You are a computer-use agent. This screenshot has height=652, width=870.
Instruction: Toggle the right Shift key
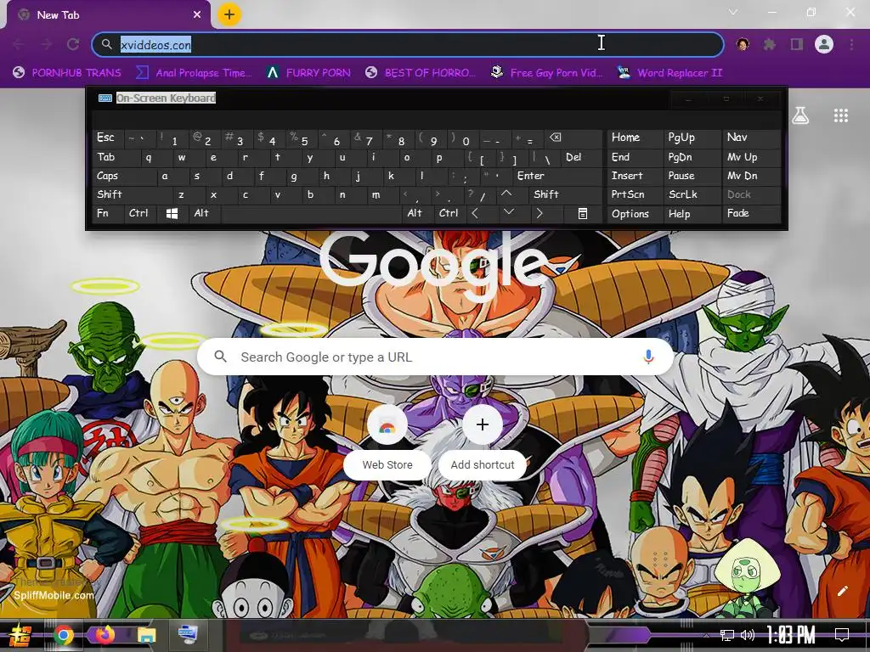click(565, 194)
